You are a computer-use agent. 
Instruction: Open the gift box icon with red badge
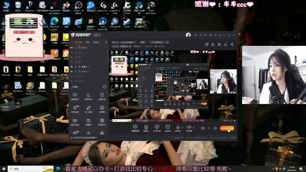click(x=207, y=44)
